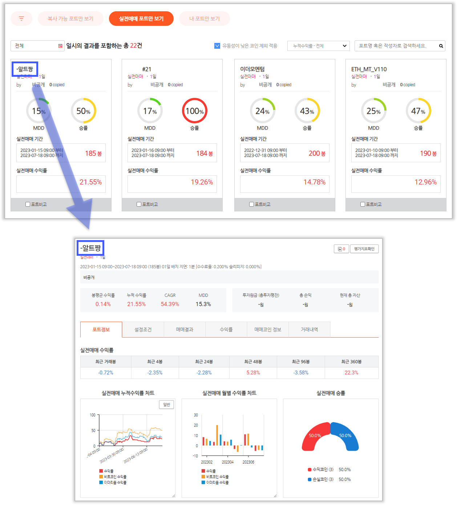Click the filter icon button
Image resolution: width=457 pixels, height=505 pixels.
[21, 19]
